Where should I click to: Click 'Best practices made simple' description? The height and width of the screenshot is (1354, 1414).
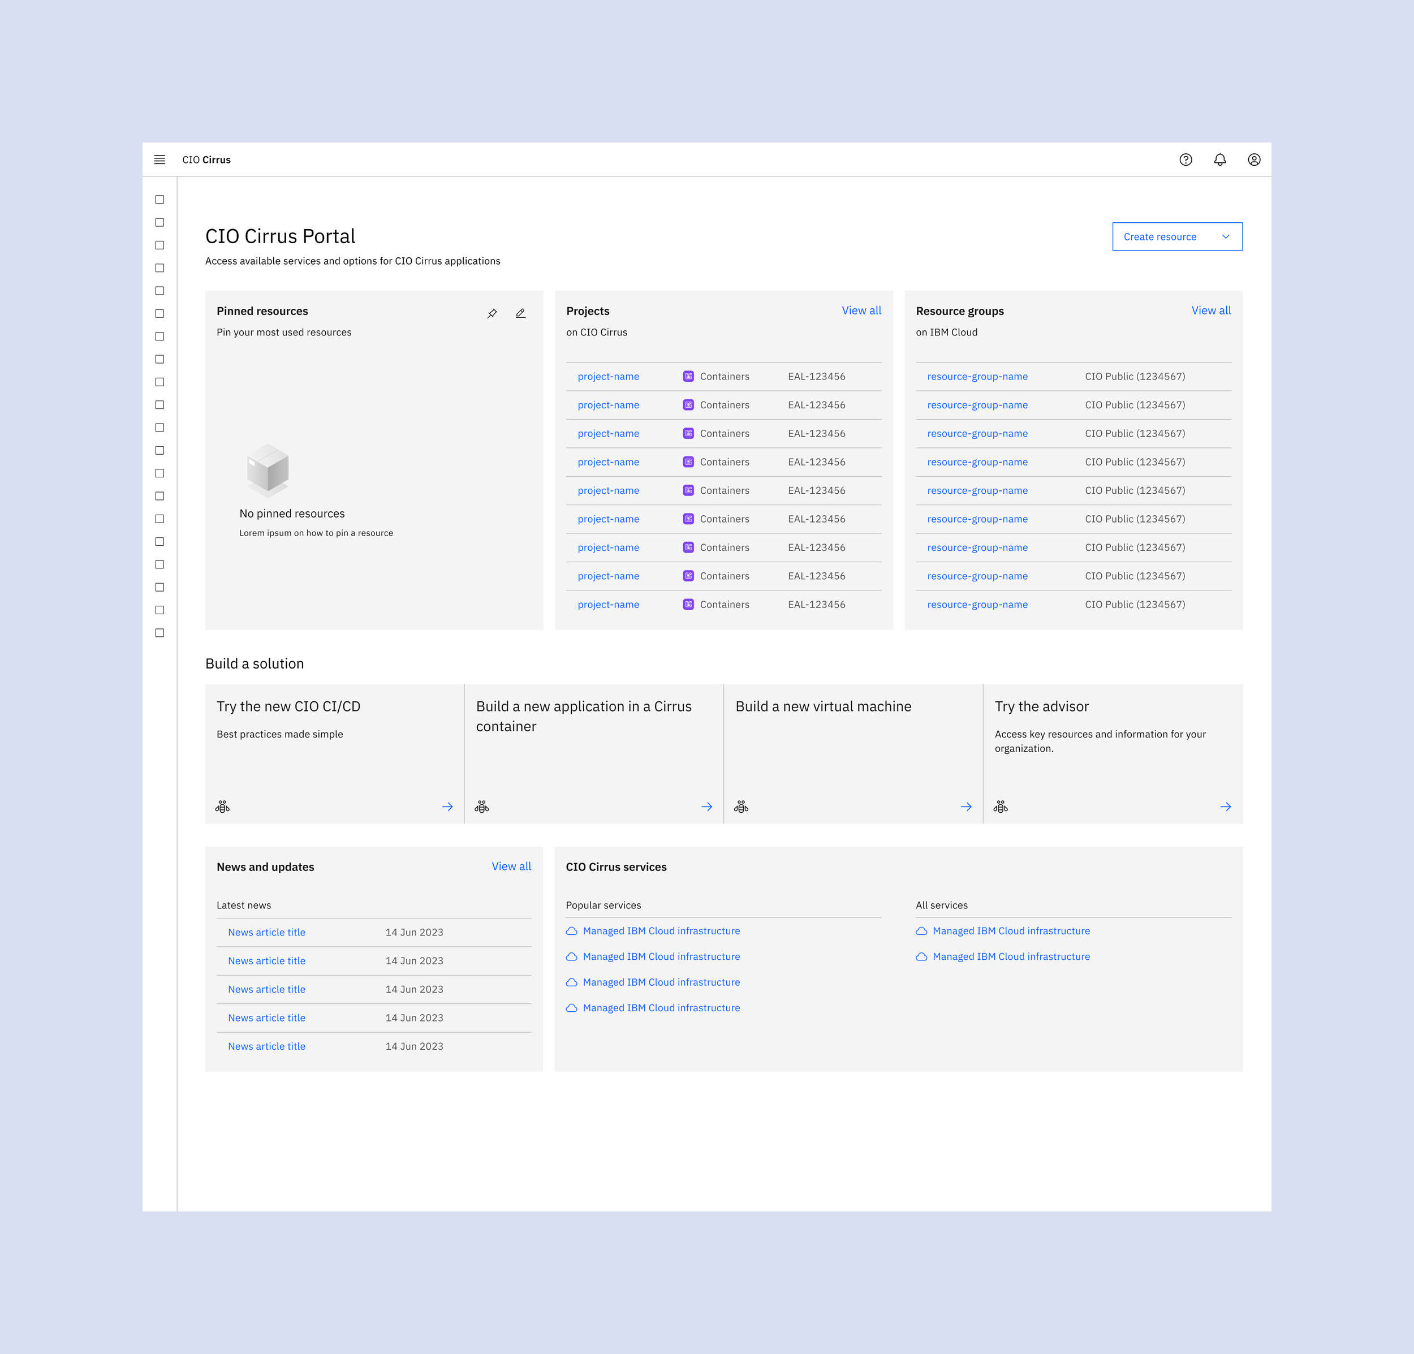pyautogui.click(x=280, y=734)
